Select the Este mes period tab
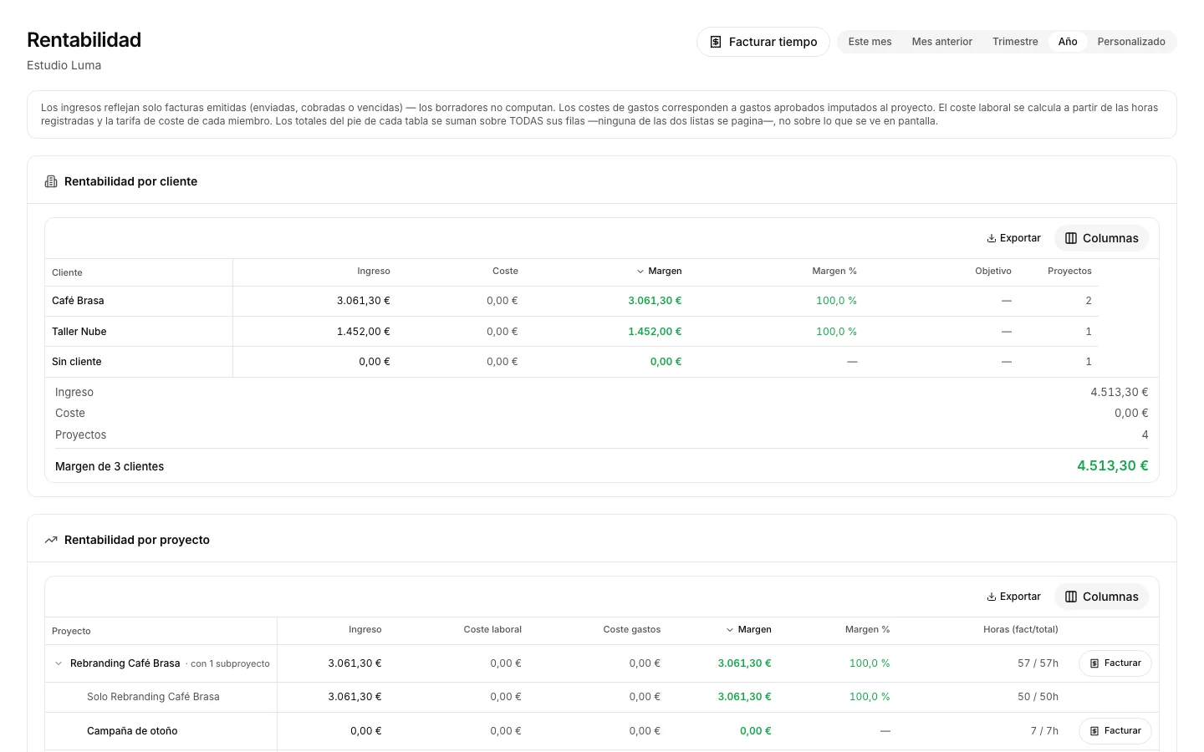This screenshot has height=752, width=1204. 870,42
